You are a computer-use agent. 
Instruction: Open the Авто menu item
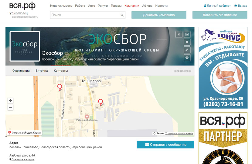[x=92, y=6]
